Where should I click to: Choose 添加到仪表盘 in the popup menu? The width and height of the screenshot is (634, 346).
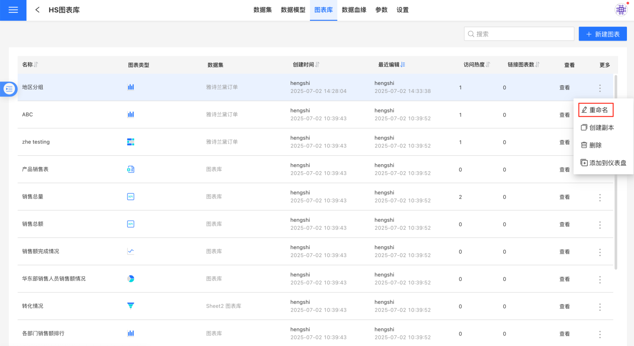(x=604, y=163)
